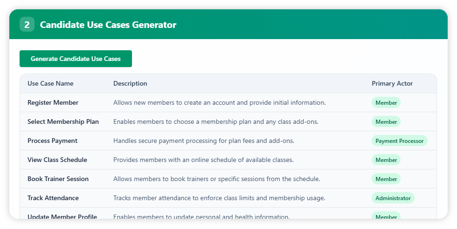The height and width of the screenshot is (229, 457).
Task: Click the Update Member Profile row name
Action: pyautogui.click(x=62, y=216)
